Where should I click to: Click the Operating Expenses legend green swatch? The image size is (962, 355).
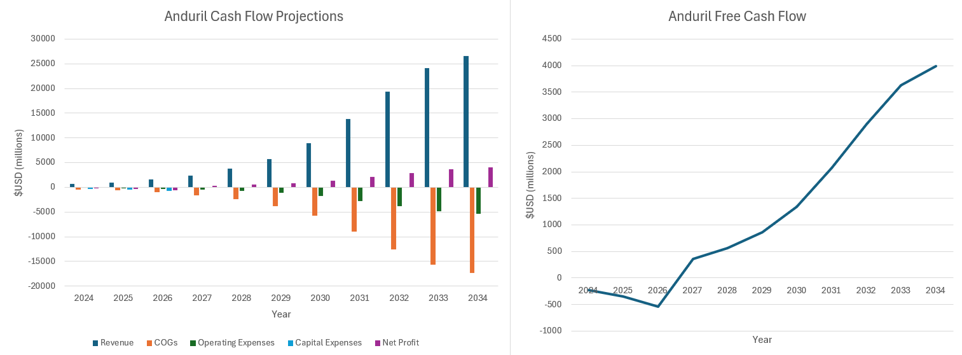point(193,343)
